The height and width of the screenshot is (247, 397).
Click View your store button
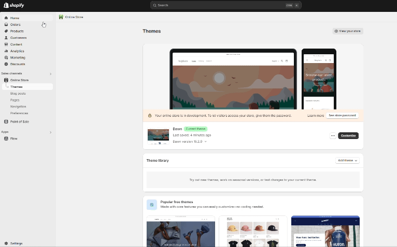pos(348,31)
